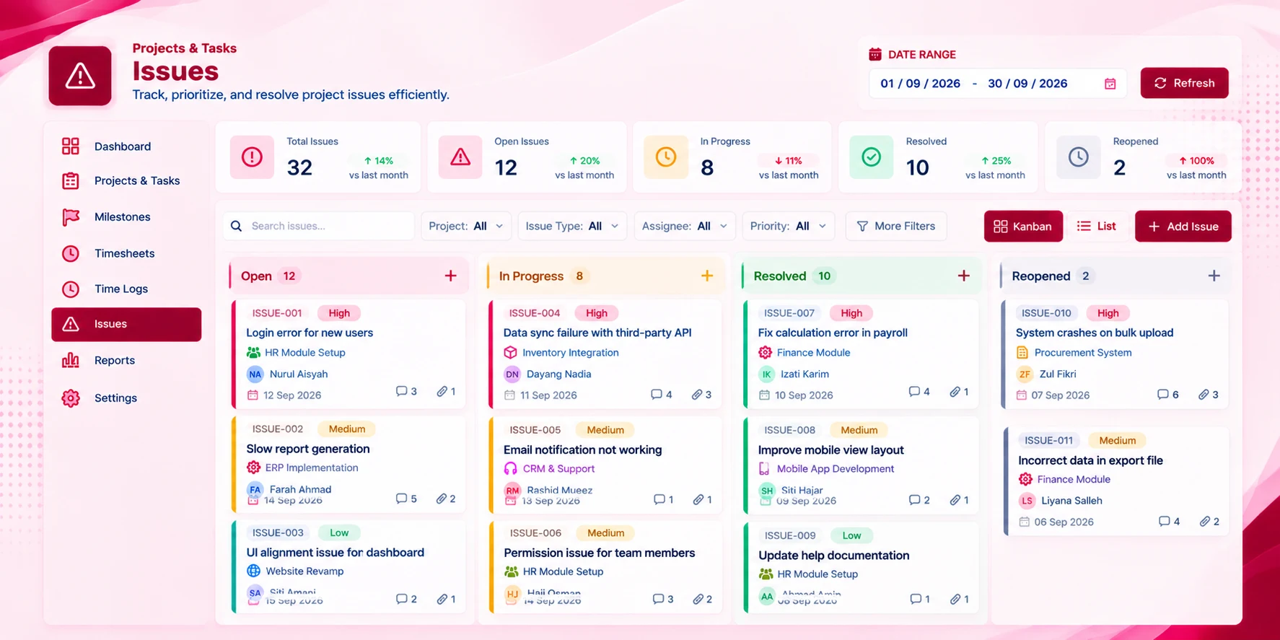Open issue 'Data sync failure with third-party API'
The image size is (1280, 640).
click(x=597, y=333)
